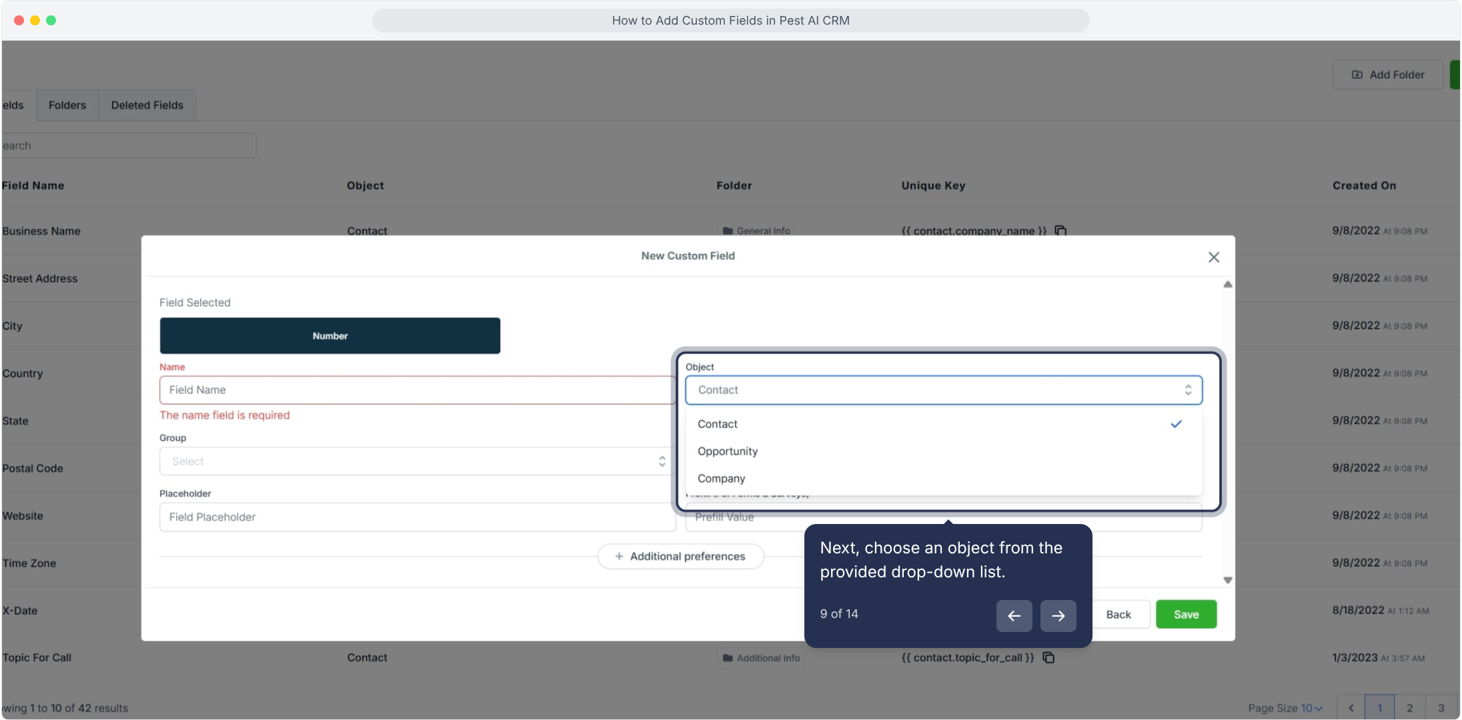The height and width of the screenshot is (720, 1462).
Task: Select the Number field type button
Action: pyautogui.click(x=330, y=336)
